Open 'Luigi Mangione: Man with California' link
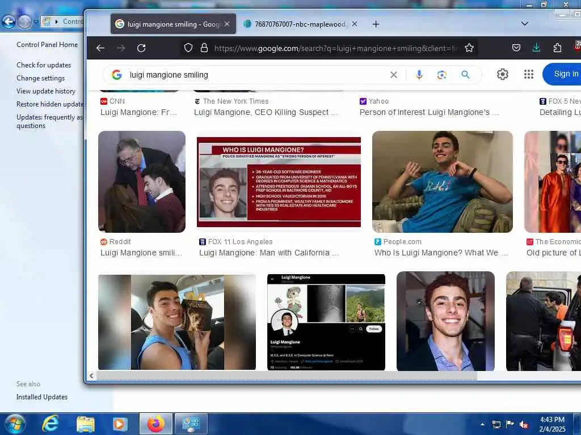 coord(269,253)
